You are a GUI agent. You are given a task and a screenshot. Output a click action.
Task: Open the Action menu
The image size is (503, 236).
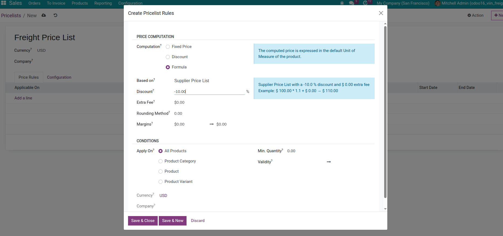point(476,15)
